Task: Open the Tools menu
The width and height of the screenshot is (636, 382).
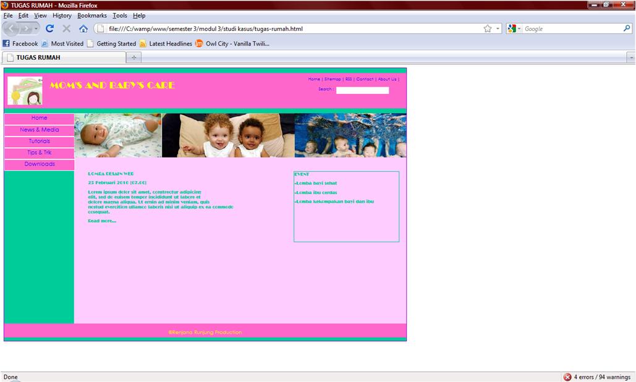Action: coord(120,15)
